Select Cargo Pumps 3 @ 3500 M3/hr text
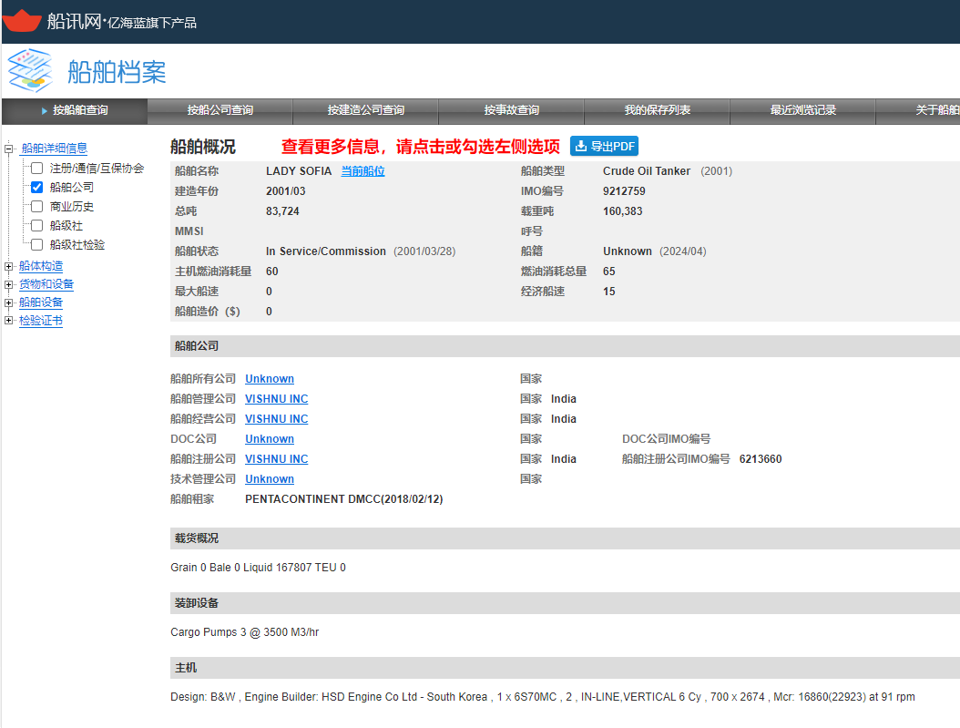The image size is (960, 728). (244, 631)
